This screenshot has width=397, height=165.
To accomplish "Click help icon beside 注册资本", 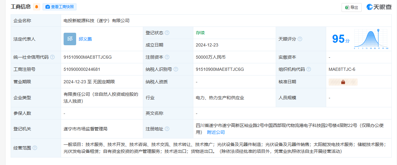I will (x=167, y=57).
